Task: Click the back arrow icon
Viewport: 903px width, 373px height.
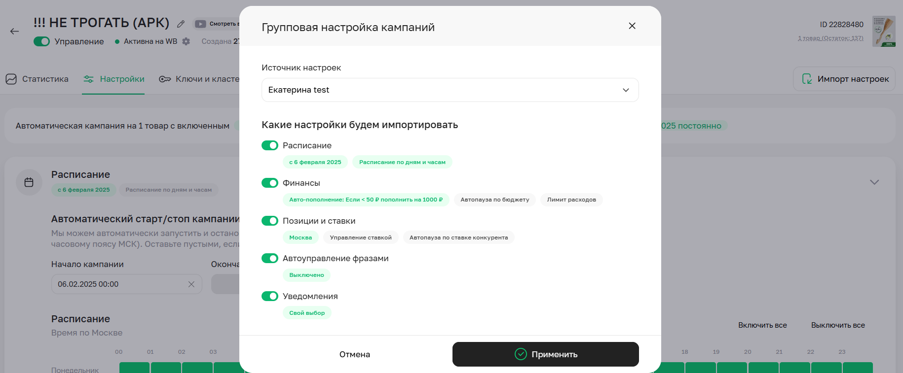Action: click(x=14, y=32)
